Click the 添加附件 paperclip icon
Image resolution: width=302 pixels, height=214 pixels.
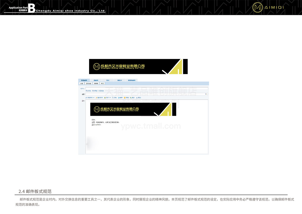tap(86, 98)
